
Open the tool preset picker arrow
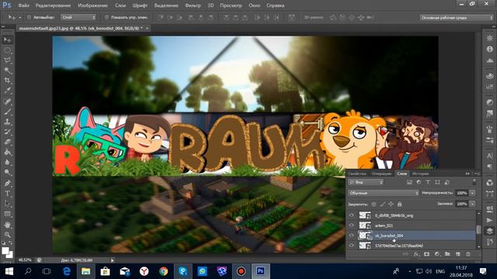click(19, 17)
